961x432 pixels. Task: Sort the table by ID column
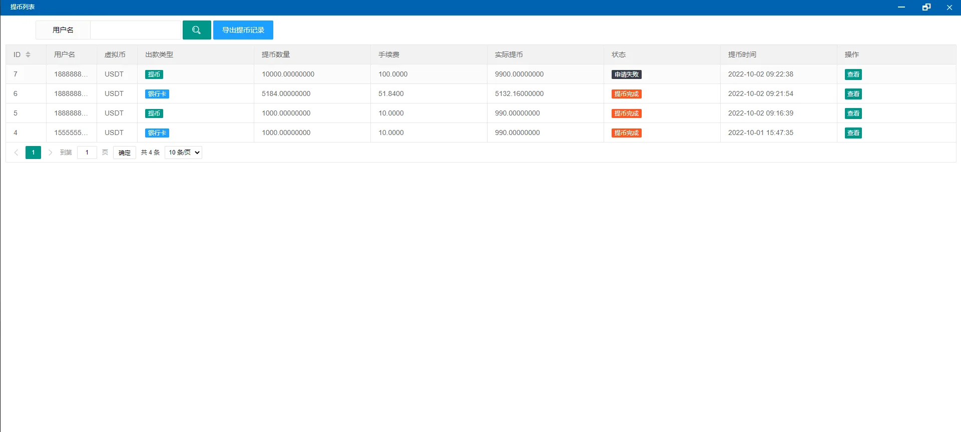(x=28, y=54)
